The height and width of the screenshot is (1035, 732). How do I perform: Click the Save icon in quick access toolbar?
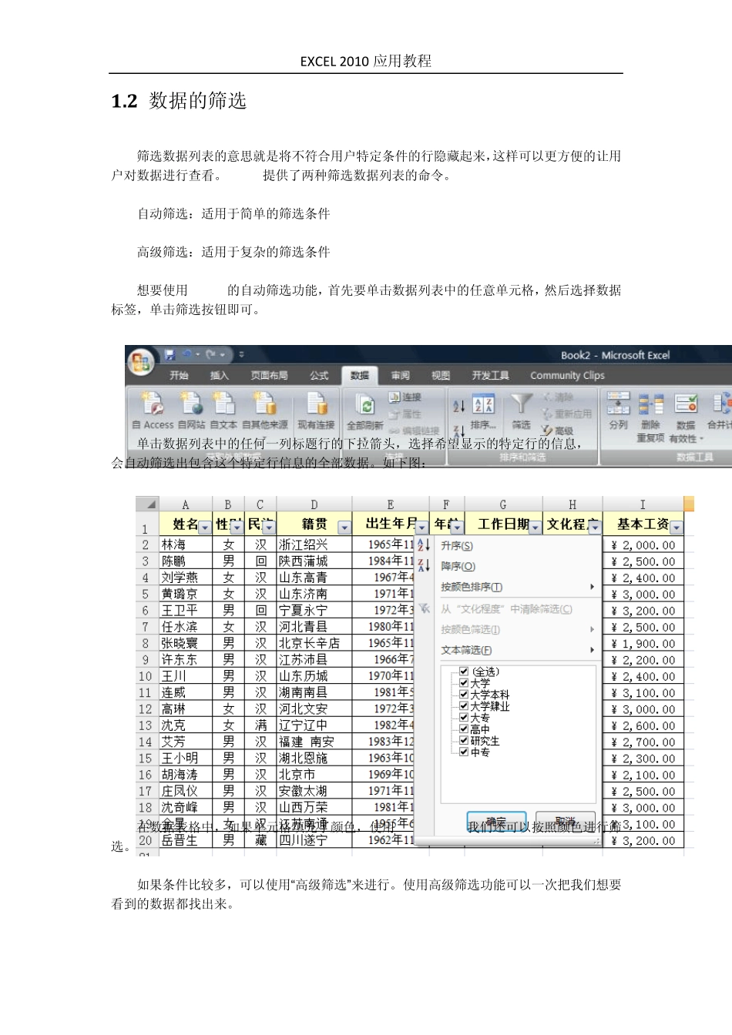coord(170,354)
